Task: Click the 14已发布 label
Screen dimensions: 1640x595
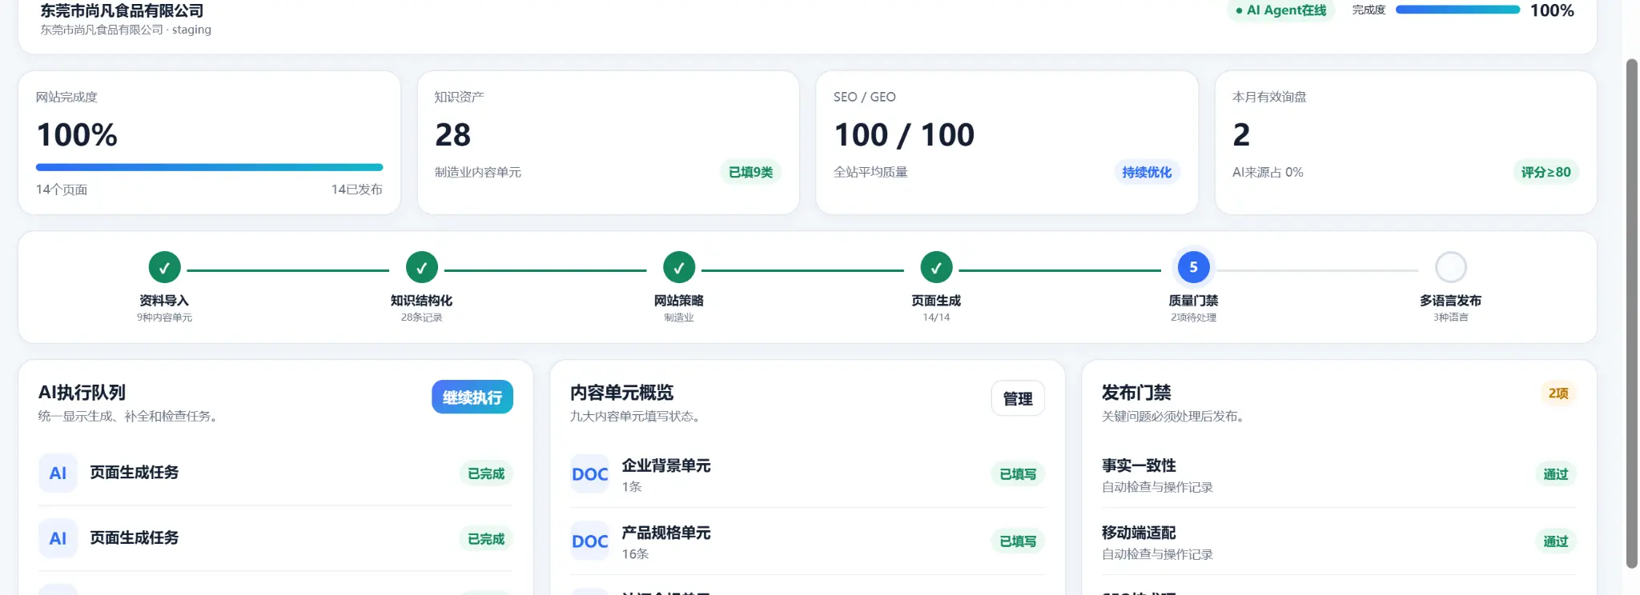Action: point(357,190)
